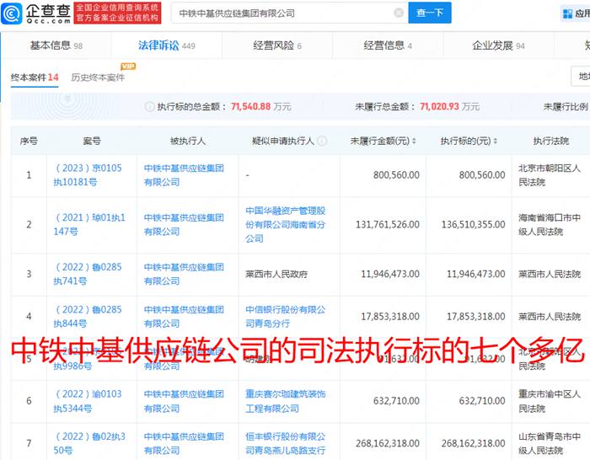Switch to the 经营风险 tab
590x460 pixels.
277,45
